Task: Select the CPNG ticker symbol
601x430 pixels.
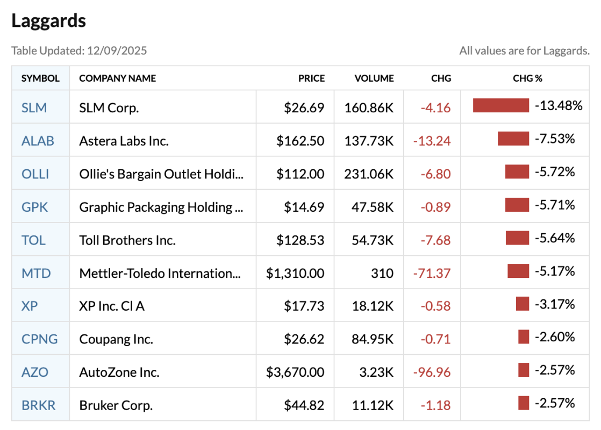Action: click(39, 339)
